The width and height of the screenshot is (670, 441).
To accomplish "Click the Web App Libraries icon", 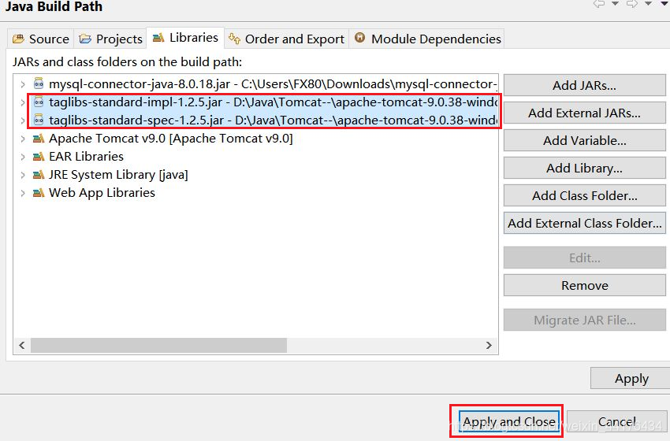I will point(39,192).
